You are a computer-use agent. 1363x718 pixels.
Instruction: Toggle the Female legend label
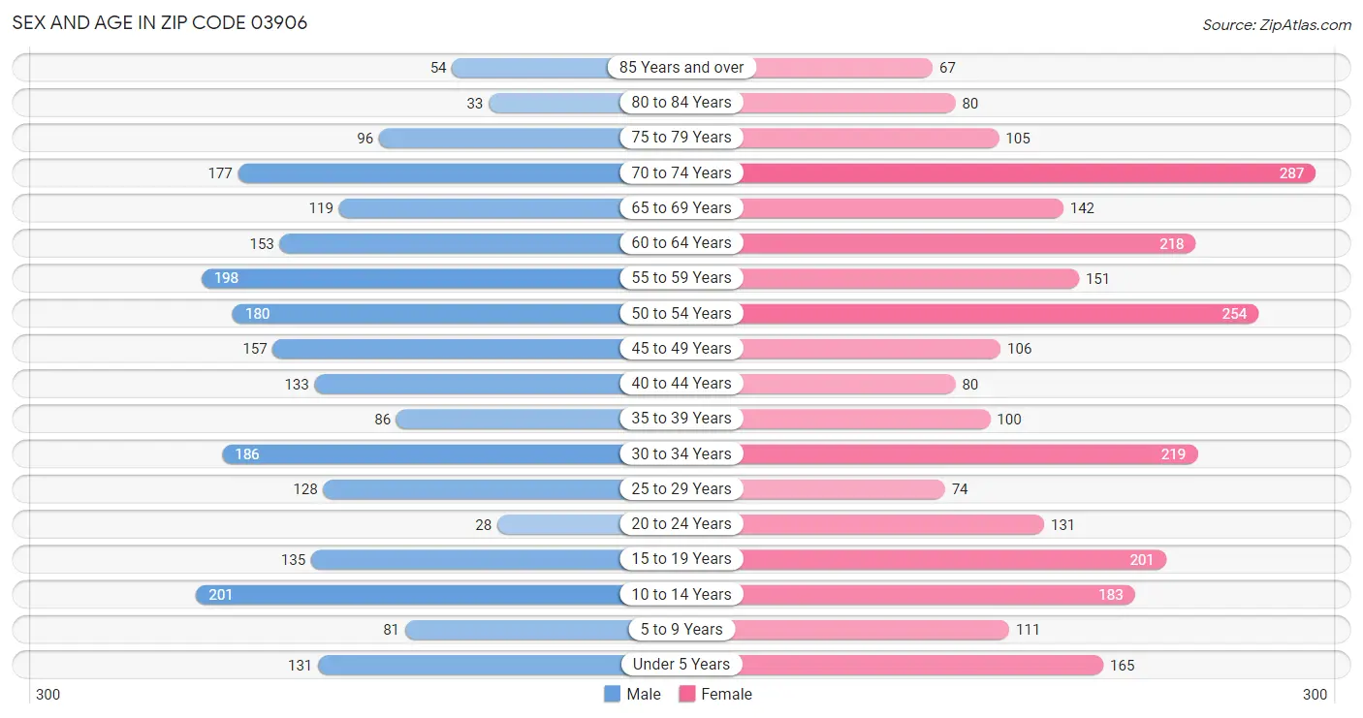coord(727,694)
